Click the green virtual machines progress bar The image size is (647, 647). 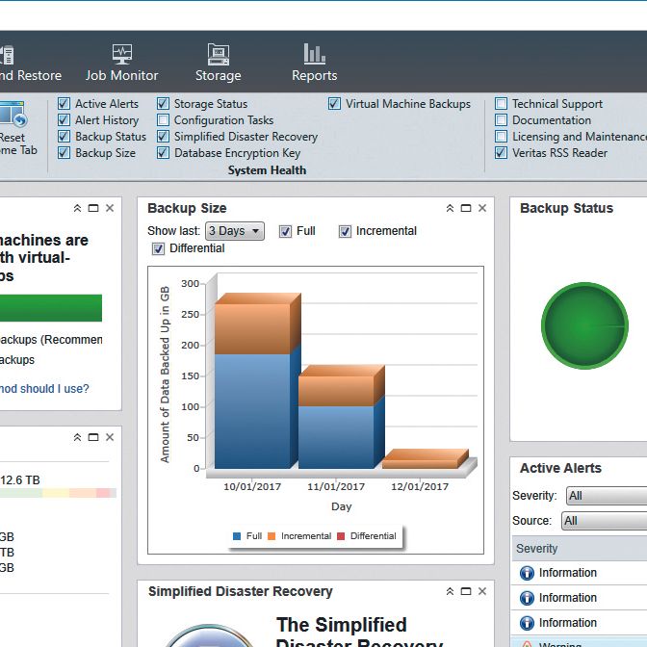[51, 308]
